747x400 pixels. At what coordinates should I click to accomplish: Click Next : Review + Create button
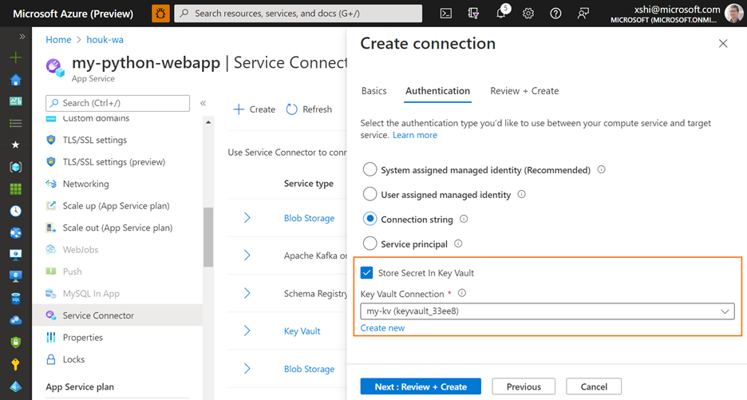pos(421,386)
